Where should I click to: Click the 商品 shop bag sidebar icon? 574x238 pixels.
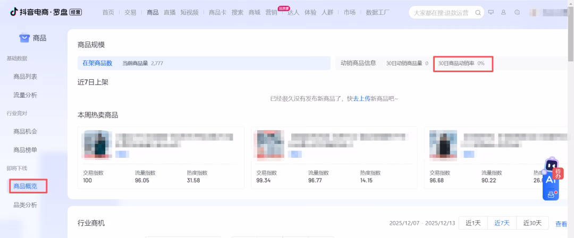coord(24,38)
